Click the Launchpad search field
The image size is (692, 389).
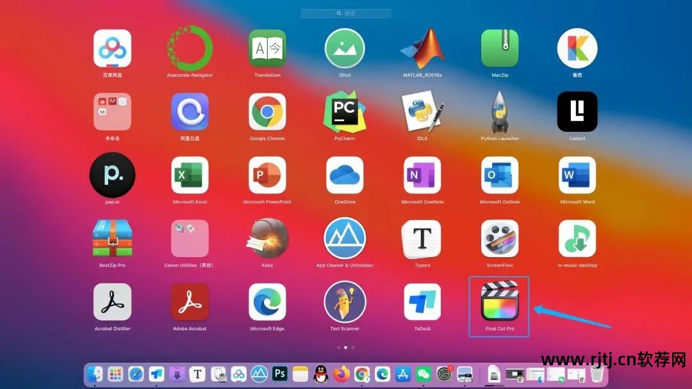(x=345, y=13)
